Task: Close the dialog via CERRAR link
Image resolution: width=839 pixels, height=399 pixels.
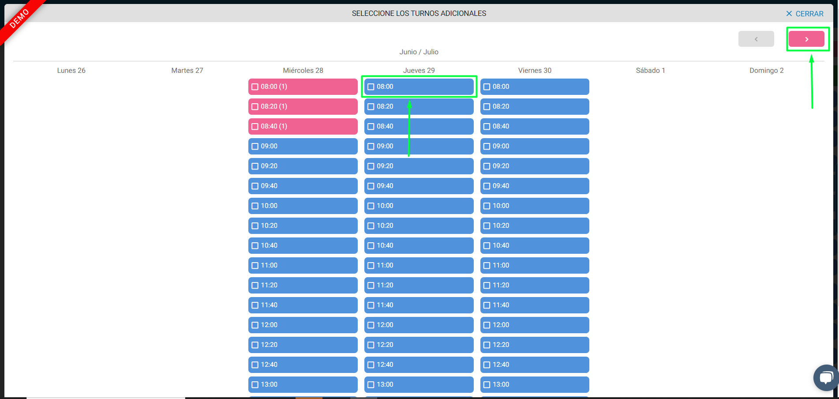Action: 805,14
